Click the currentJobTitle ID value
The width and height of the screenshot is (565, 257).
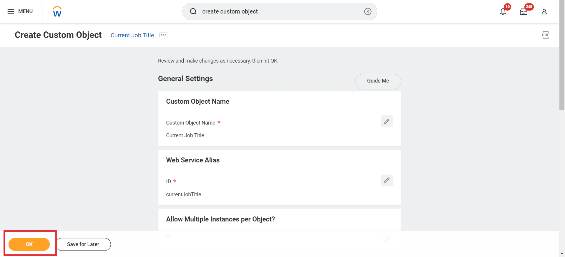(184, 194)
